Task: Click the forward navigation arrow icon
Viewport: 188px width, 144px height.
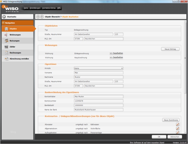Action: coord(42,17)
